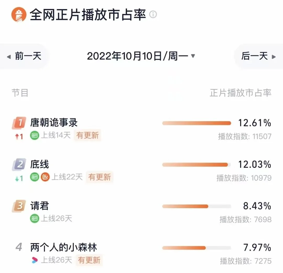Click the iQIYI icon under 唐朝诡事录
This screenshot has height=273, width=283.
35,135
